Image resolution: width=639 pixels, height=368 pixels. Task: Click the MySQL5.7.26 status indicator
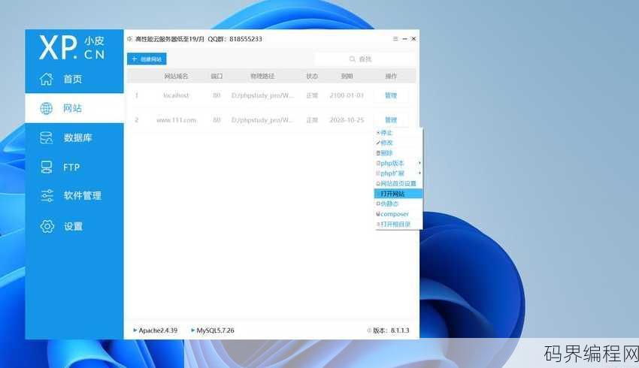213,330
